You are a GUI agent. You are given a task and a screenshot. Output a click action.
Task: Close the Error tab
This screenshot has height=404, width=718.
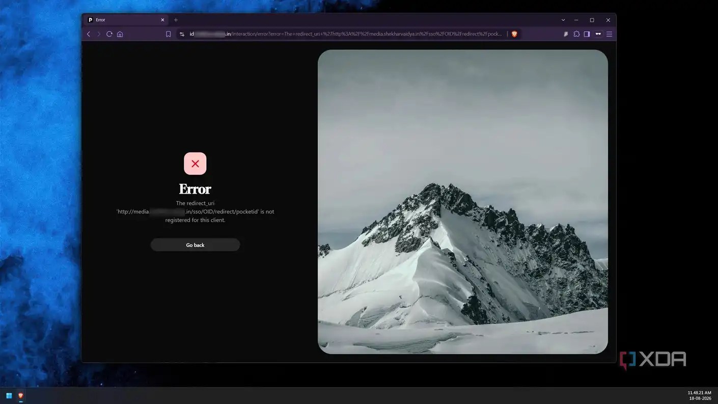pos(162,20)
